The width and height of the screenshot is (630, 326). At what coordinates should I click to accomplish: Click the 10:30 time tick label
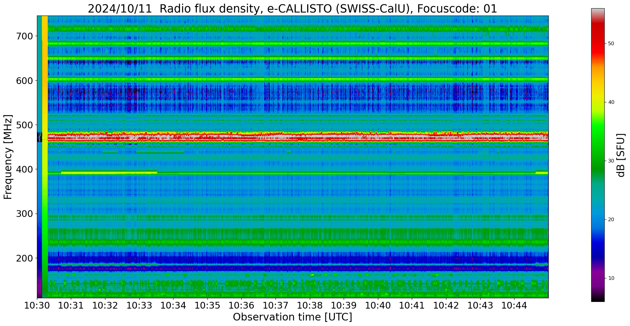pyautogui.click(x=37, y=305)
